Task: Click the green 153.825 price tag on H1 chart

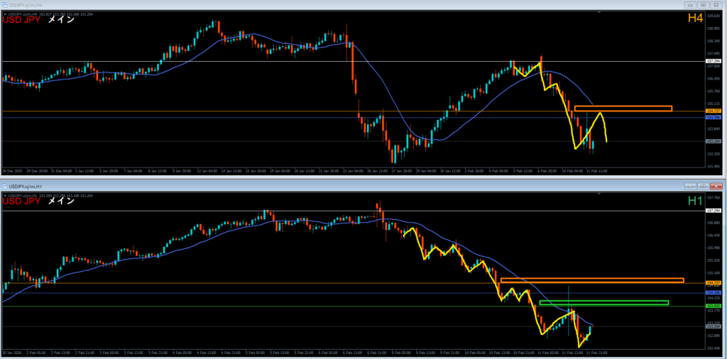Action: [714, 306]
